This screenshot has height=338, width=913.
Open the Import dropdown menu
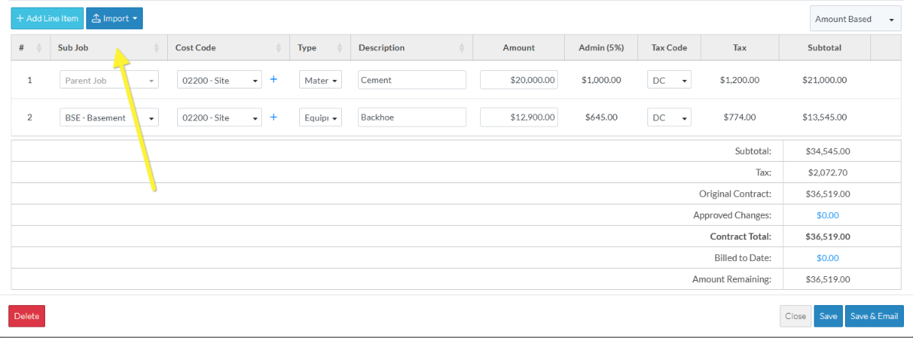pyautogui.click(x=115, y=18)
